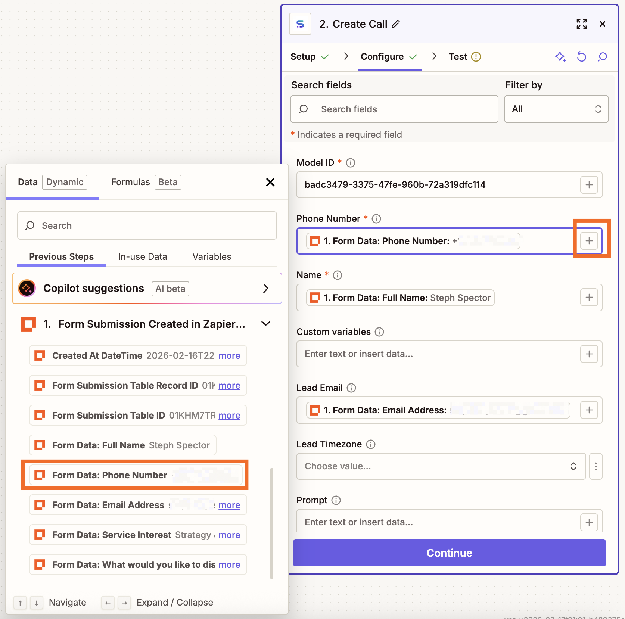Expand Create Call panel to fullscreen
The width and height of the screenshot is (625, 619).
click(581, 24)
